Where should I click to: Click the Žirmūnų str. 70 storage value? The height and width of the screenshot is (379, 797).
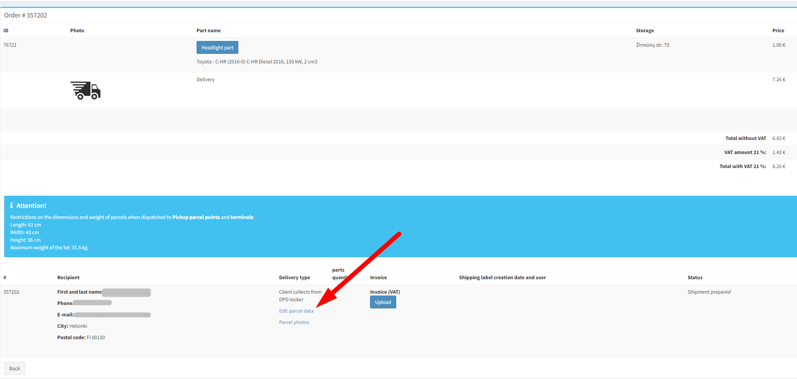click(652, 45)
